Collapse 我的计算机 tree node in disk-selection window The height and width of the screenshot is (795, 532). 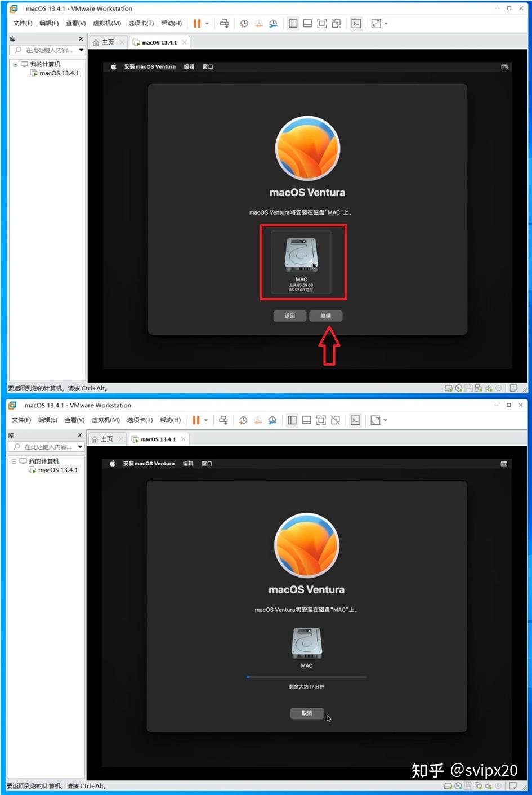pyautogui.click(x=15, y=64)
